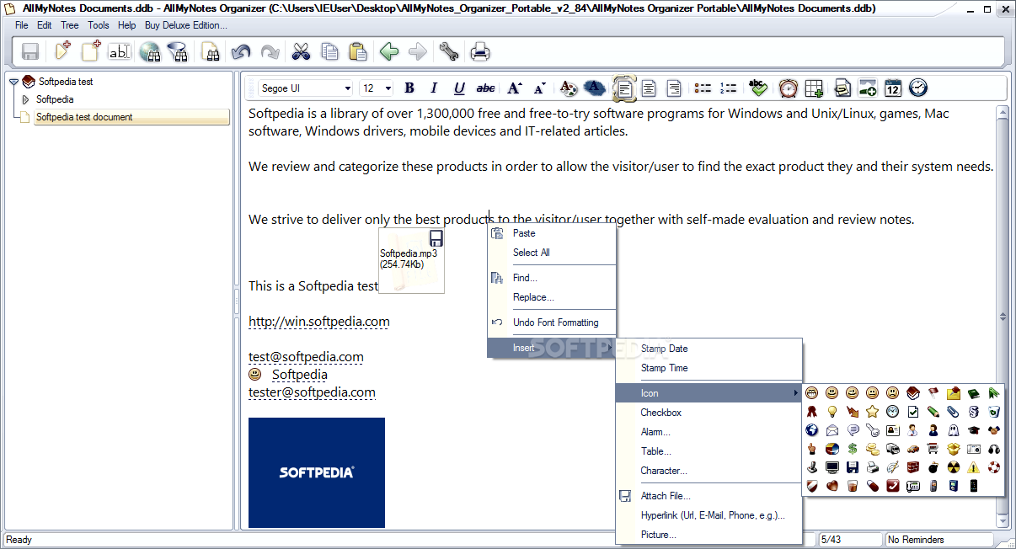Toggle center text alignment
The height and width of the screenshot is (549, 1016).
point(649,88)
